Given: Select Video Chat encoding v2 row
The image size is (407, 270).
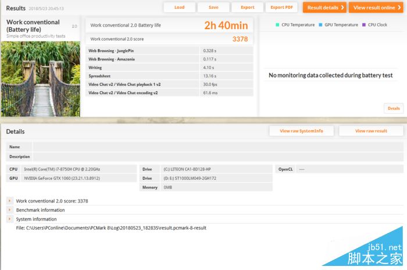Looking at the screenshot, I should [169, 93].
